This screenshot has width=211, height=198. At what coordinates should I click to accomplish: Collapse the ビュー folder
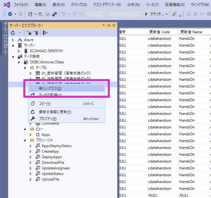[25, 129]
